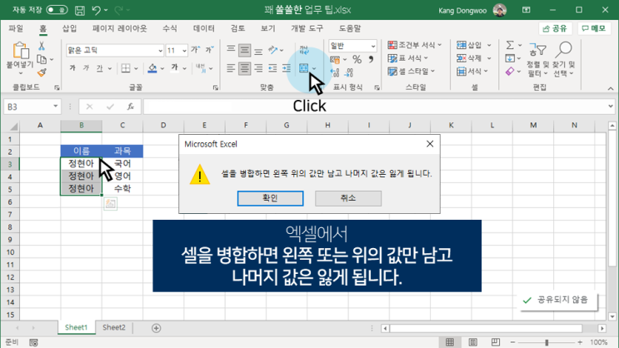Viewport: 619px width, 348px height.
Task: Toggle italic formatting button
Action: 86,68
